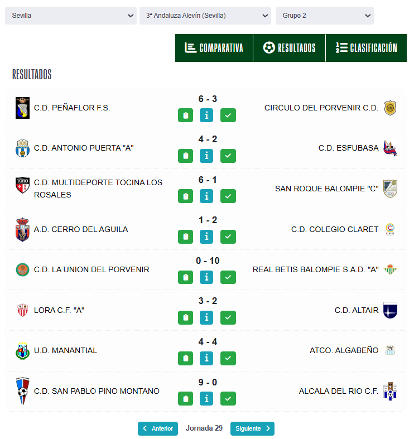Image resolution: width=414 pixels, height=439 pixels.
Task: Click info icon for U.D. Manantial match
Action: 206,358
